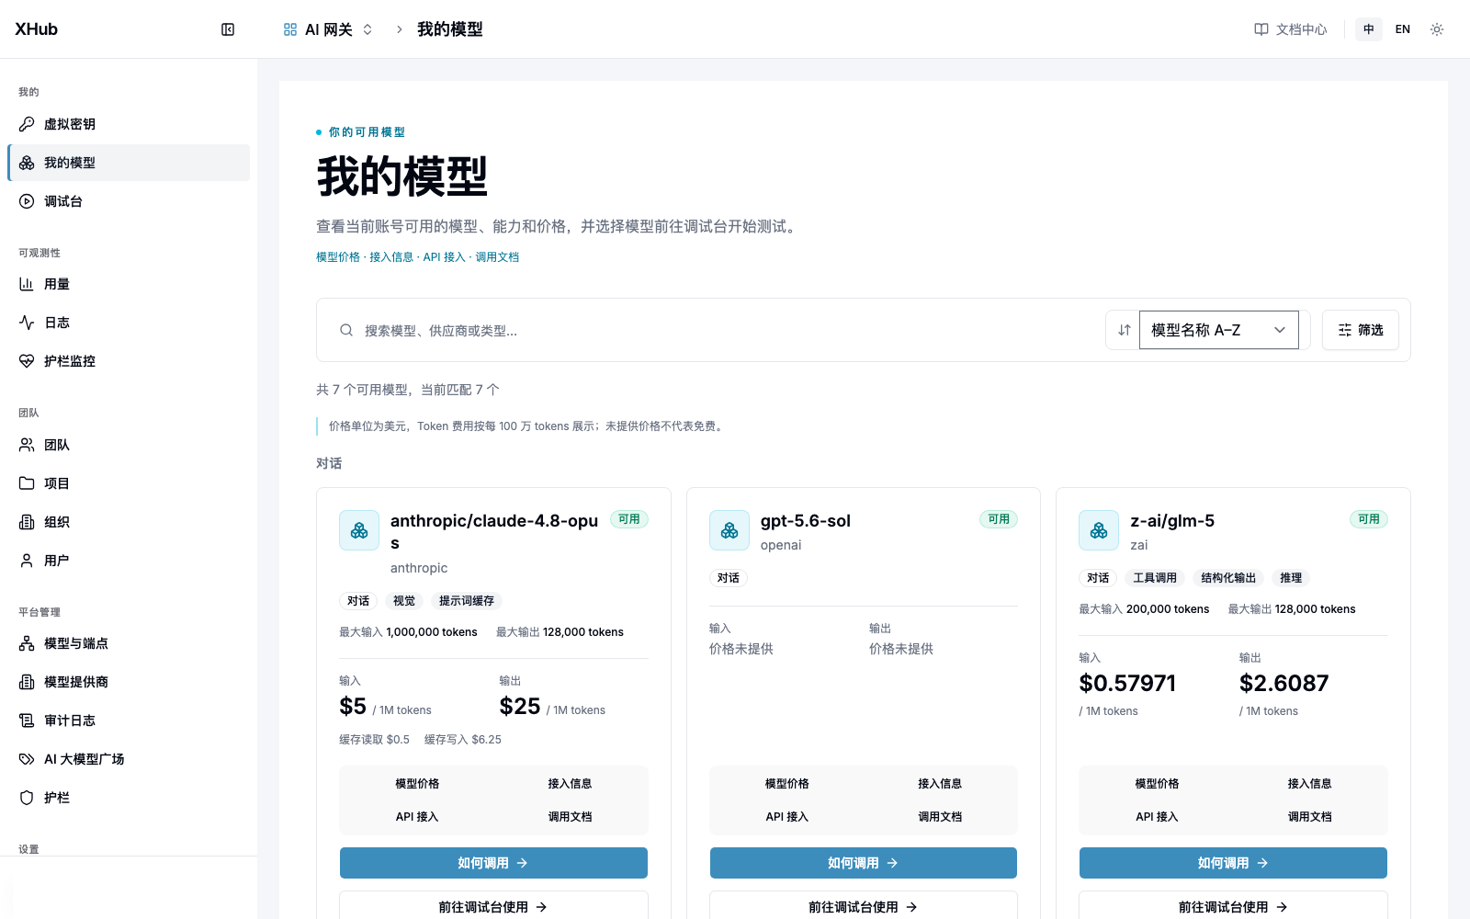Screen dimensions: 1470x919
Task: Open 我的模型 in the sidebar
Action: pyautogui.click(x=129, y=163)
